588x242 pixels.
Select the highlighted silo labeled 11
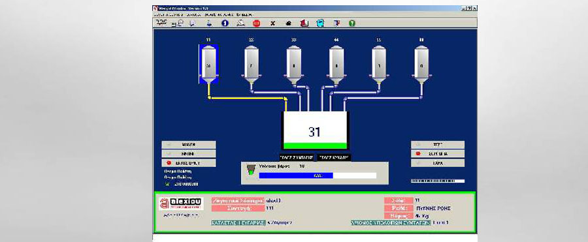coord(208,65)
